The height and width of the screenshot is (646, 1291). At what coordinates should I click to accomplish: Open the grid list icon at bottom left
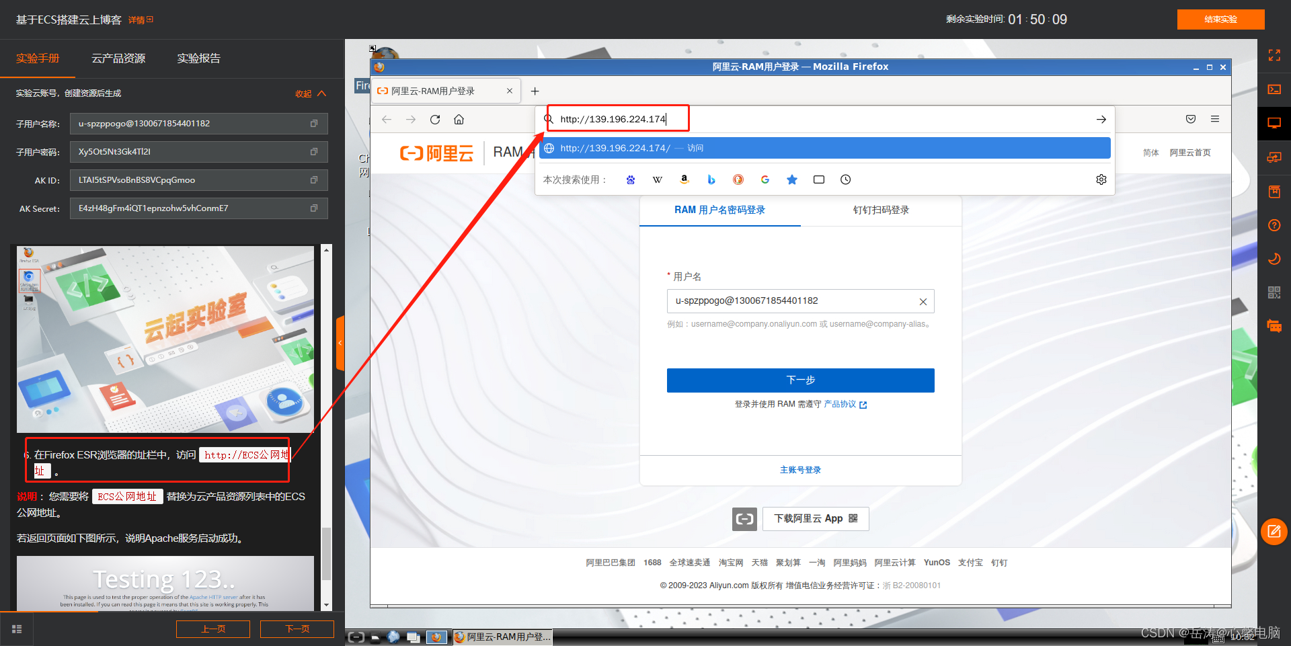click(17, 629)
